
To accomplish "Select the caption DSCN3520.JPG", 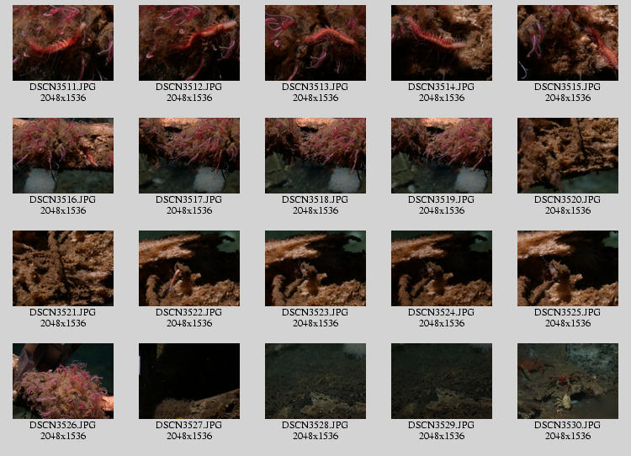I will click(x=568, y=199).
